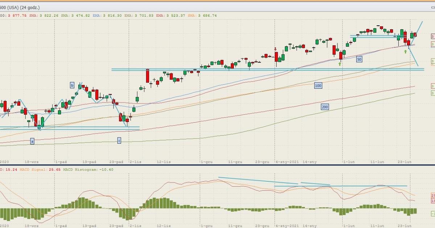Screen dimensions: 435x228
Task: Select descending divergence line in MACD panel
Action: (x=257, y=181)
